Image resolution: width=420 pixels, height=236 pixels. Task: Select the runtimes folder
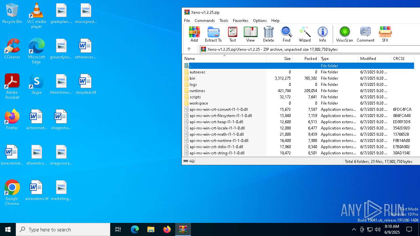point(298,90)
